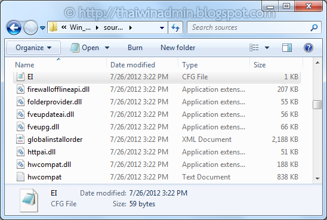Click the 838 KB size value
This screenshot has height=220, width=327.
288,177
